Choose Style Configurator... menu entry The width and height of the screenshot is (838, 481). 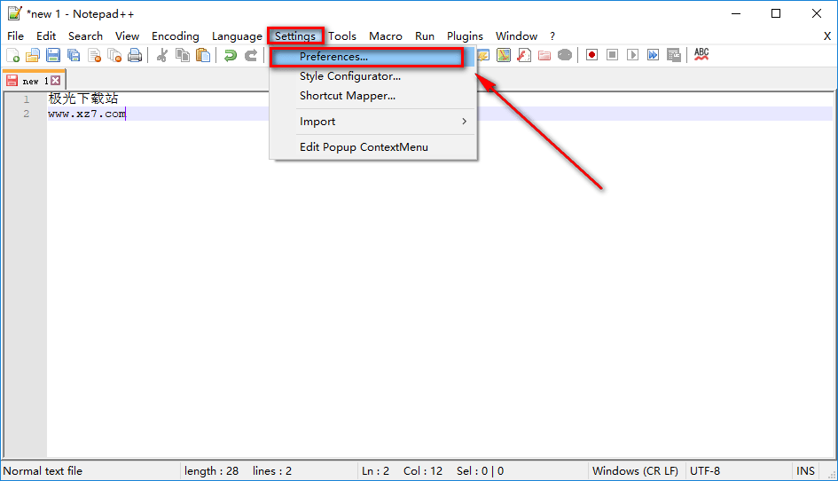tap(372, 76)
